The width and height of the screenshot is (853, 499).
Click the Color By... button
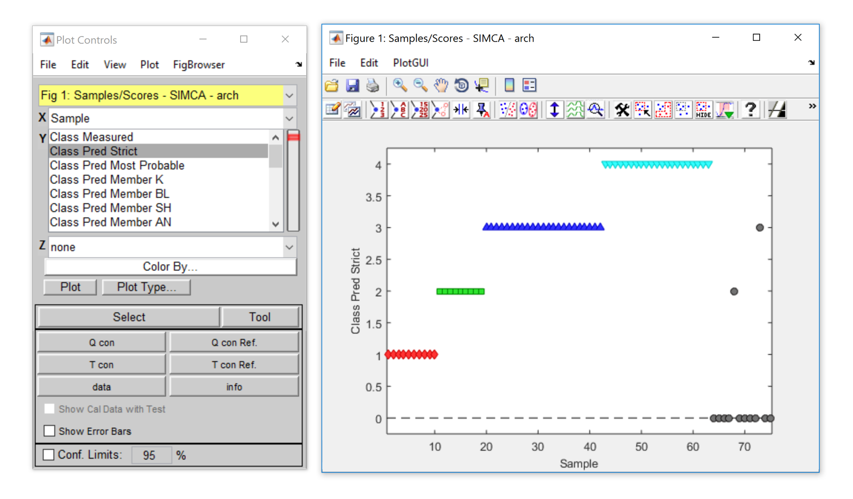(170, 266)
